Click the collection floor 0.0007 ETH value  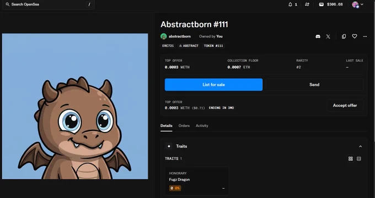(239, 67)
